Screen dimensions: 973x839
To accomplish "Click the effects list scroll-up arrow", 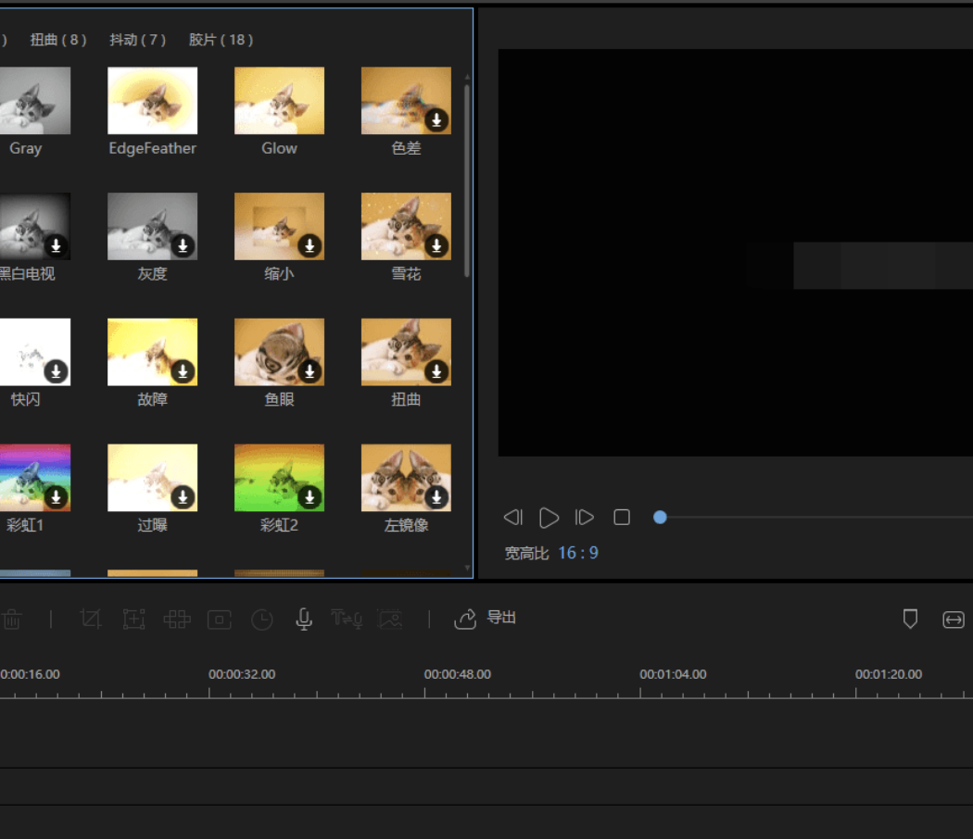I will 467,76.
